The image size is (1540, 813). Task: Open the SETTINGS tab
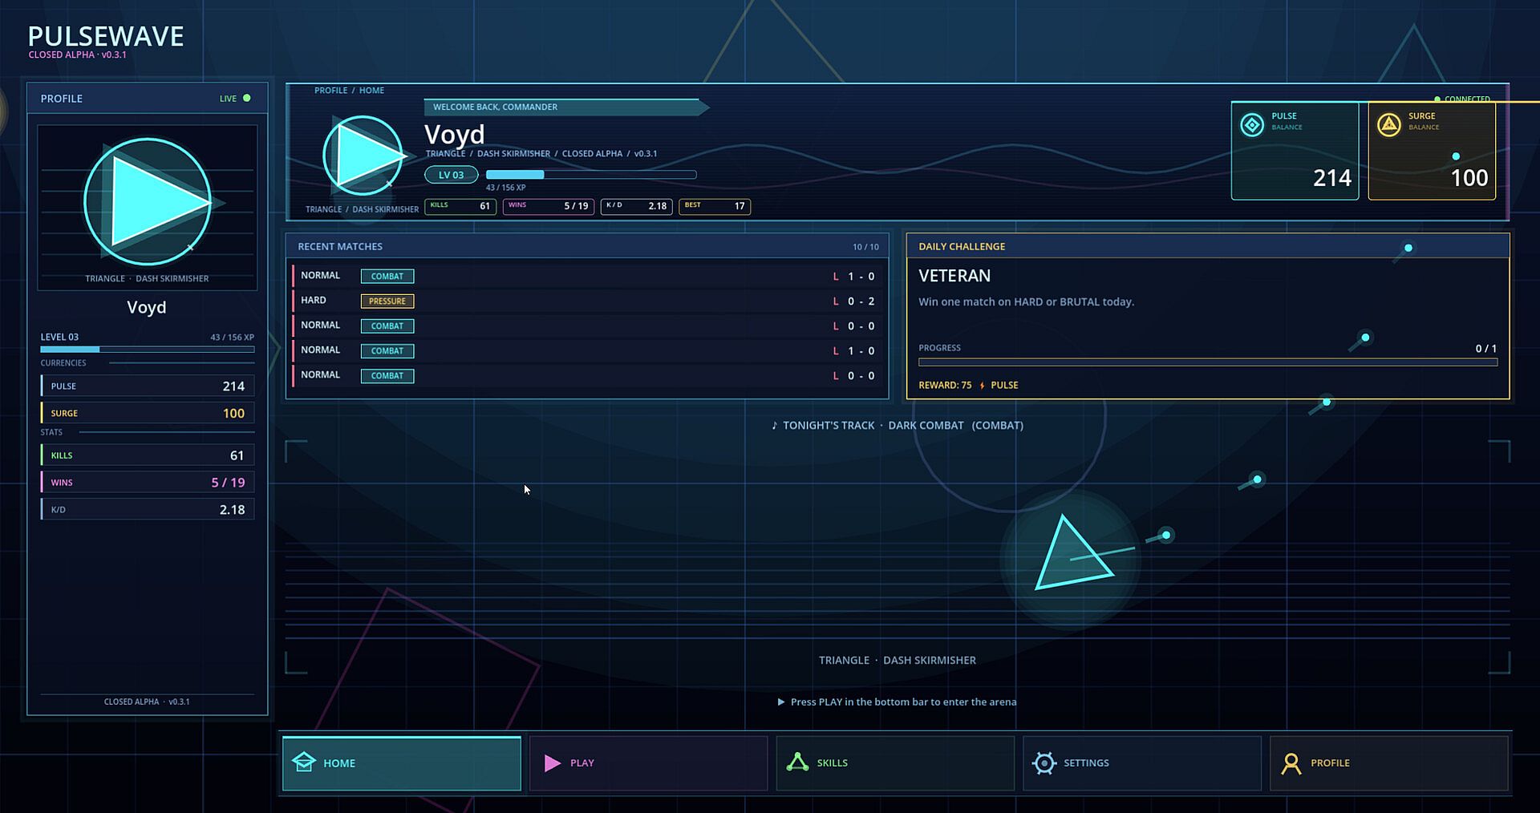(x=1142, y=763)
